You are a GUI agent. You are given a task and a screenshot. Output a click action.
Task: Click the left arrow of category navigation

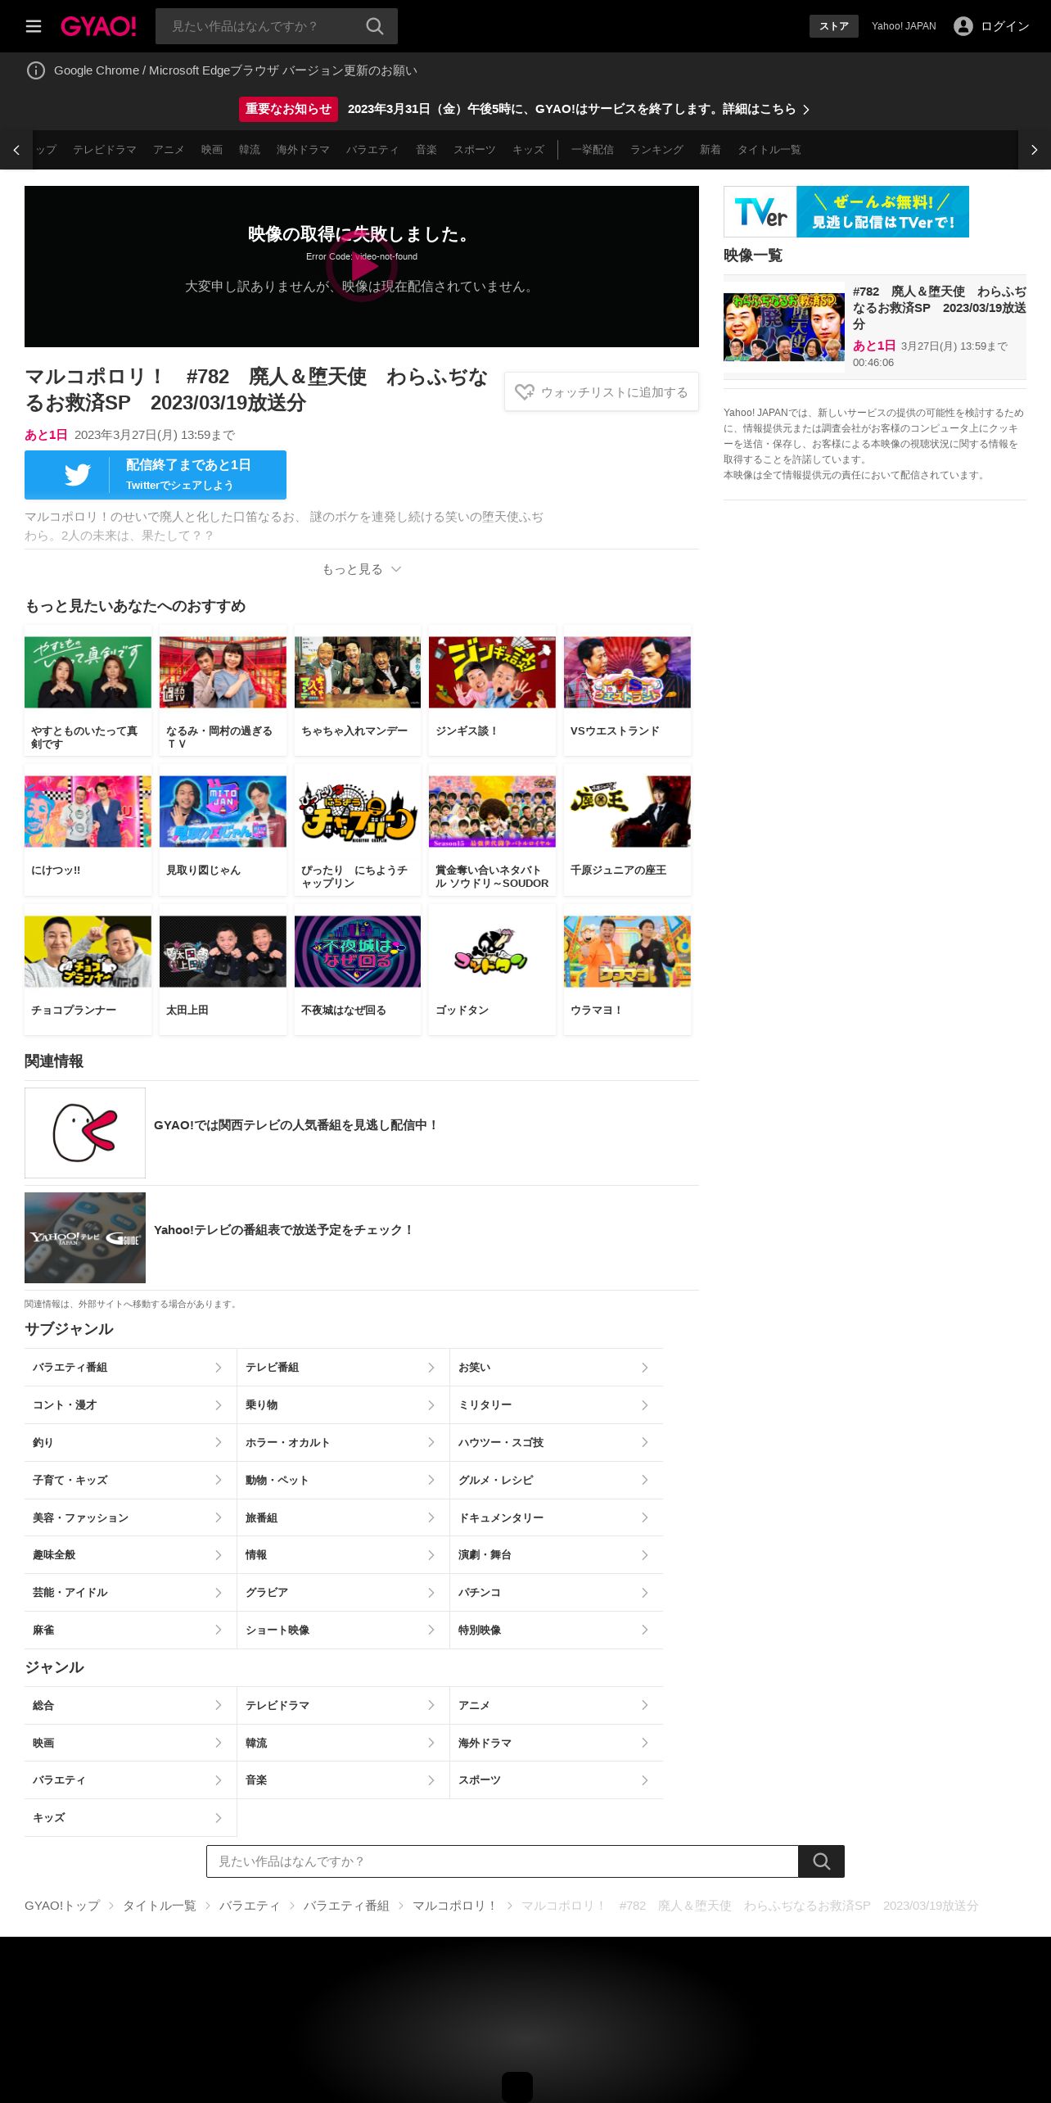click(x=16, y=150)
